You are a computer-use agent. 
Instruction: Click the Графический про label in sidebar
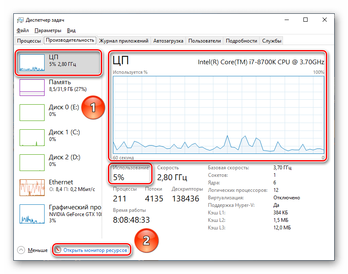click(75, 207)
